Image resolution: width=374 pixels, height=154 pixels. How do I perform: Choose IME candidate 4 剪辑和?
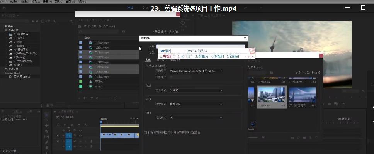coord(218,56)
